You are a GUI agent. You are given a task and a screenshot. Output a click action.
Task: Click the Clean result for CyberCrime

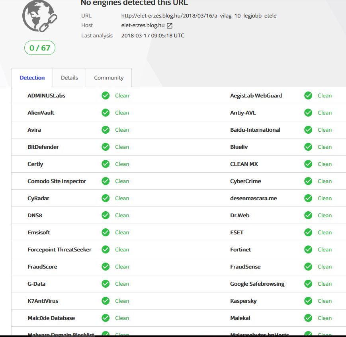tap(324, 181)
